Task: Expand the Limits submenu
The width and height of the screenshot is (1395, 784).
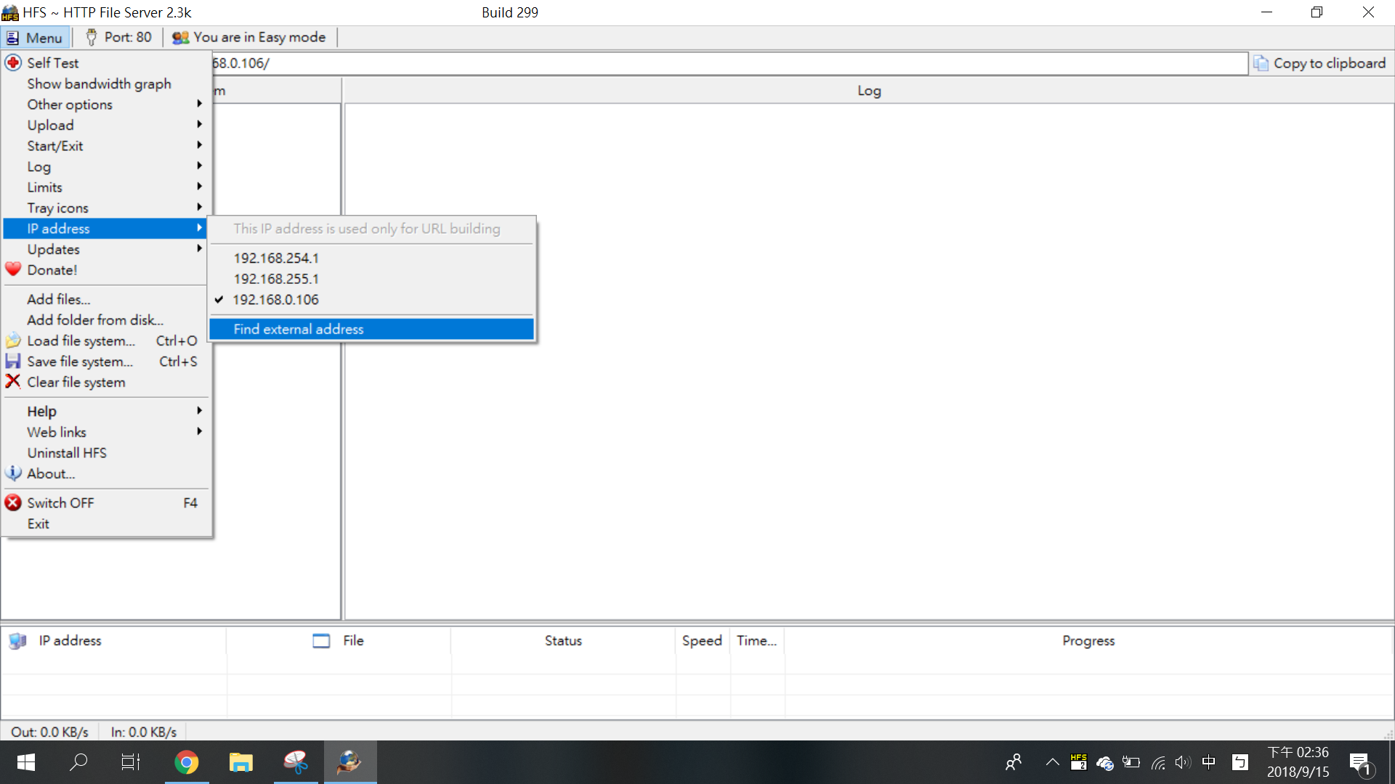Action: tap(45, 187)
